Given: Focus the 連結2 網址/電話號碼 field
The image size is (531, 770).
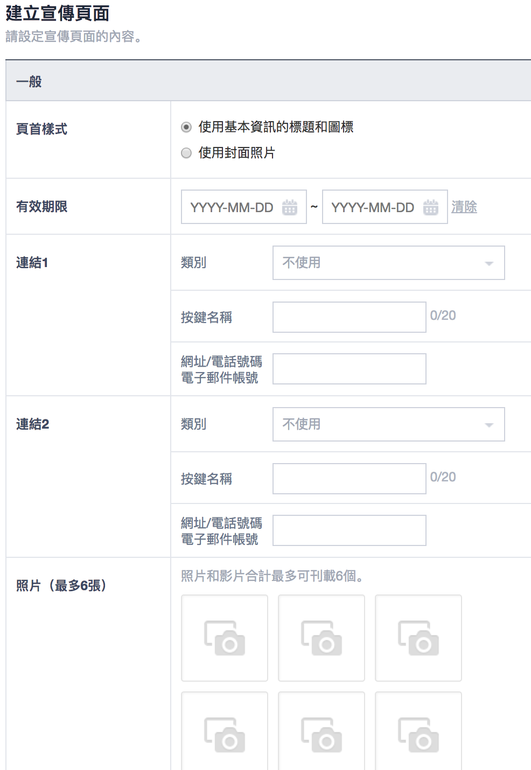Looking at the screenshot, I should tap(350, 530).
